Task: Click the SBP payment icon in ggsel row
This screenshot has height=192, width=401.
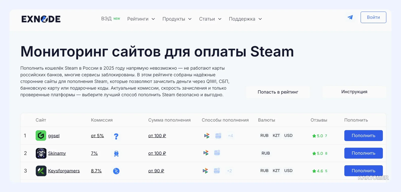Action: (x=207, y=136)
